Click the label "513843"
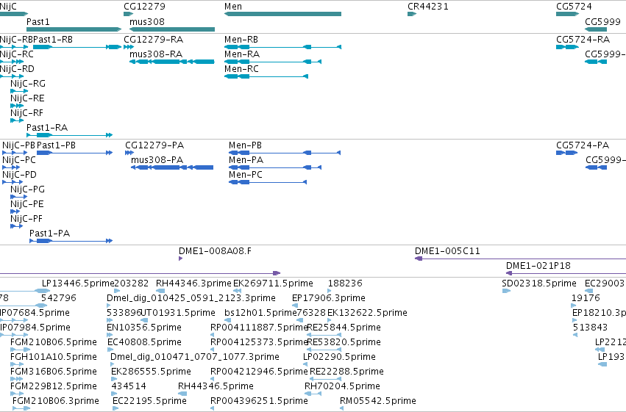626x412 pixels. click(x=590, y=328)
